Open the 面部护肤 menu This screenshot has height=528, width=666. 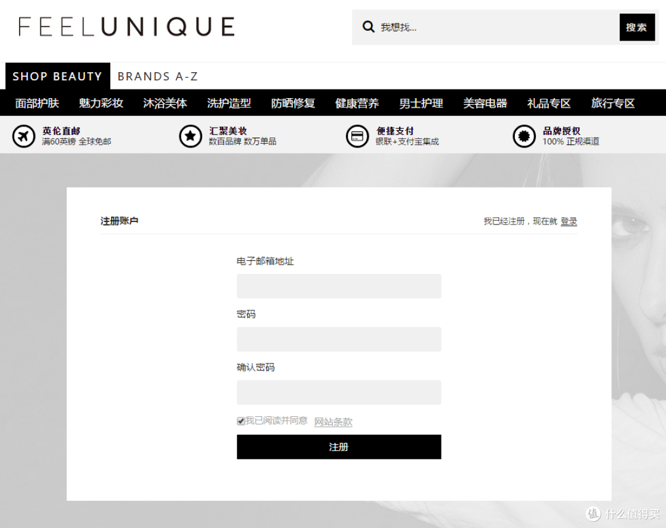pos(37,103)
